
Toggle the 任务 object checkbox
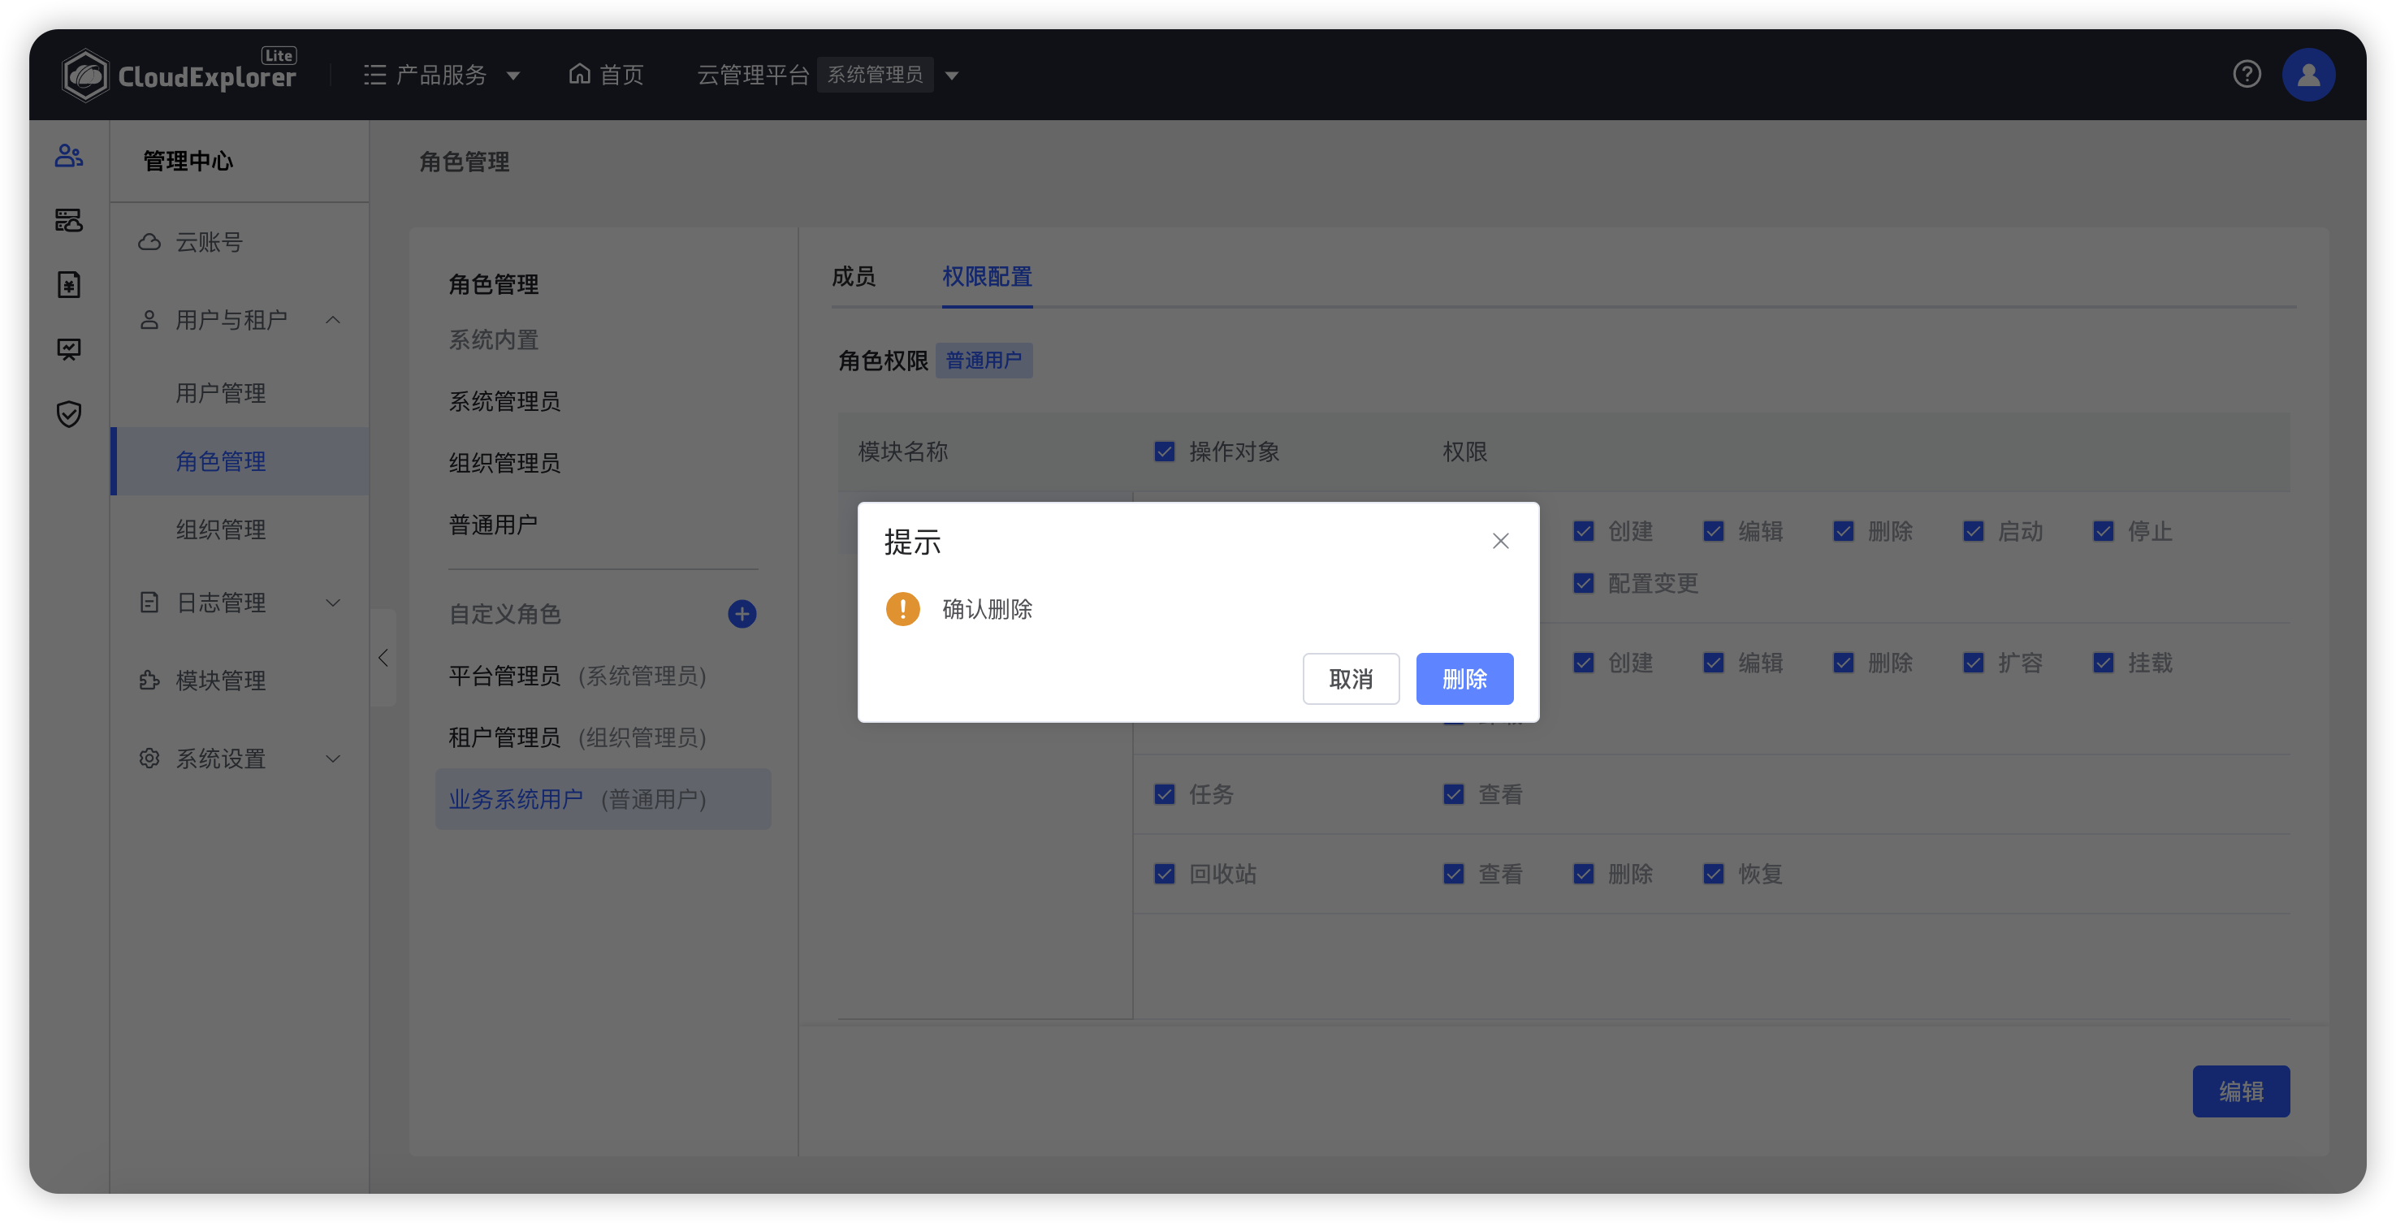pos(1164,794)
